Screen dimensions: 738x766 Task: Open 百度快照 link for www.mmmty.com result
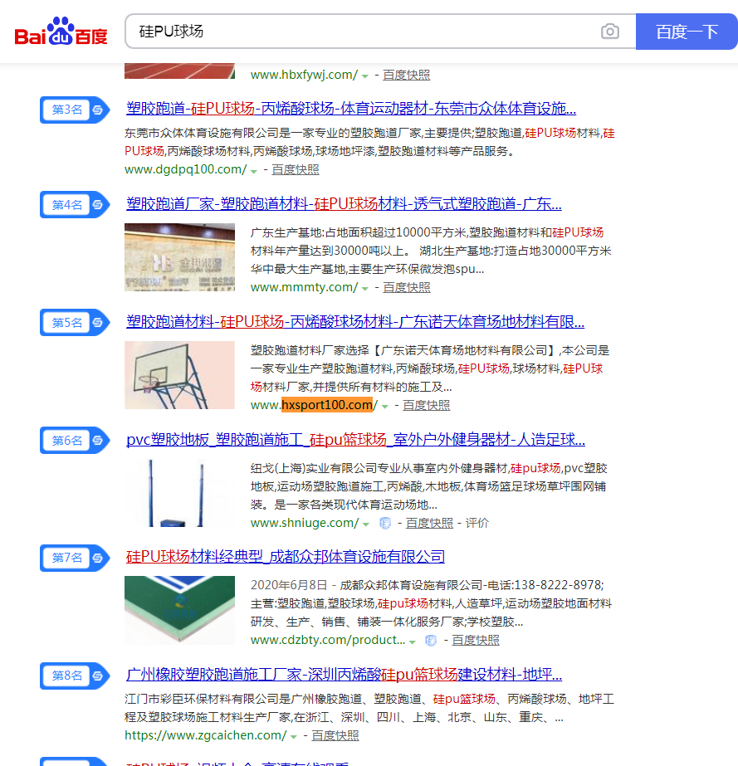click(407, 287)
